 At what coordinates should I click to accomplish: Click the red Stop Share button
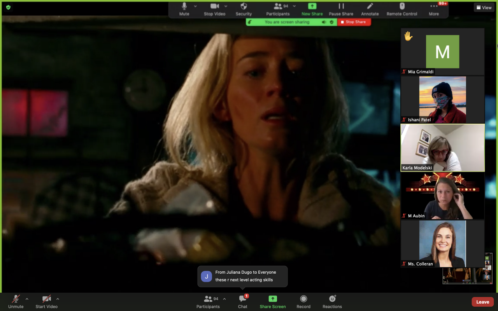point(354,22)
